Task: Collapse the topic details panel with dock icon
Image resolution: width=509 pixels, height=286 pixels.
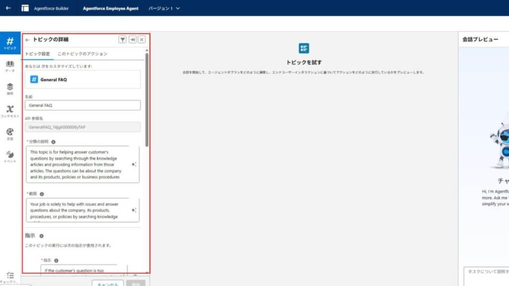Action: click(132, 40)
